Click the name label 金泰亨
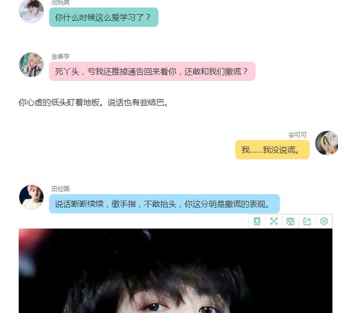Viewport: 338px width, 313px height. [60, 56]
